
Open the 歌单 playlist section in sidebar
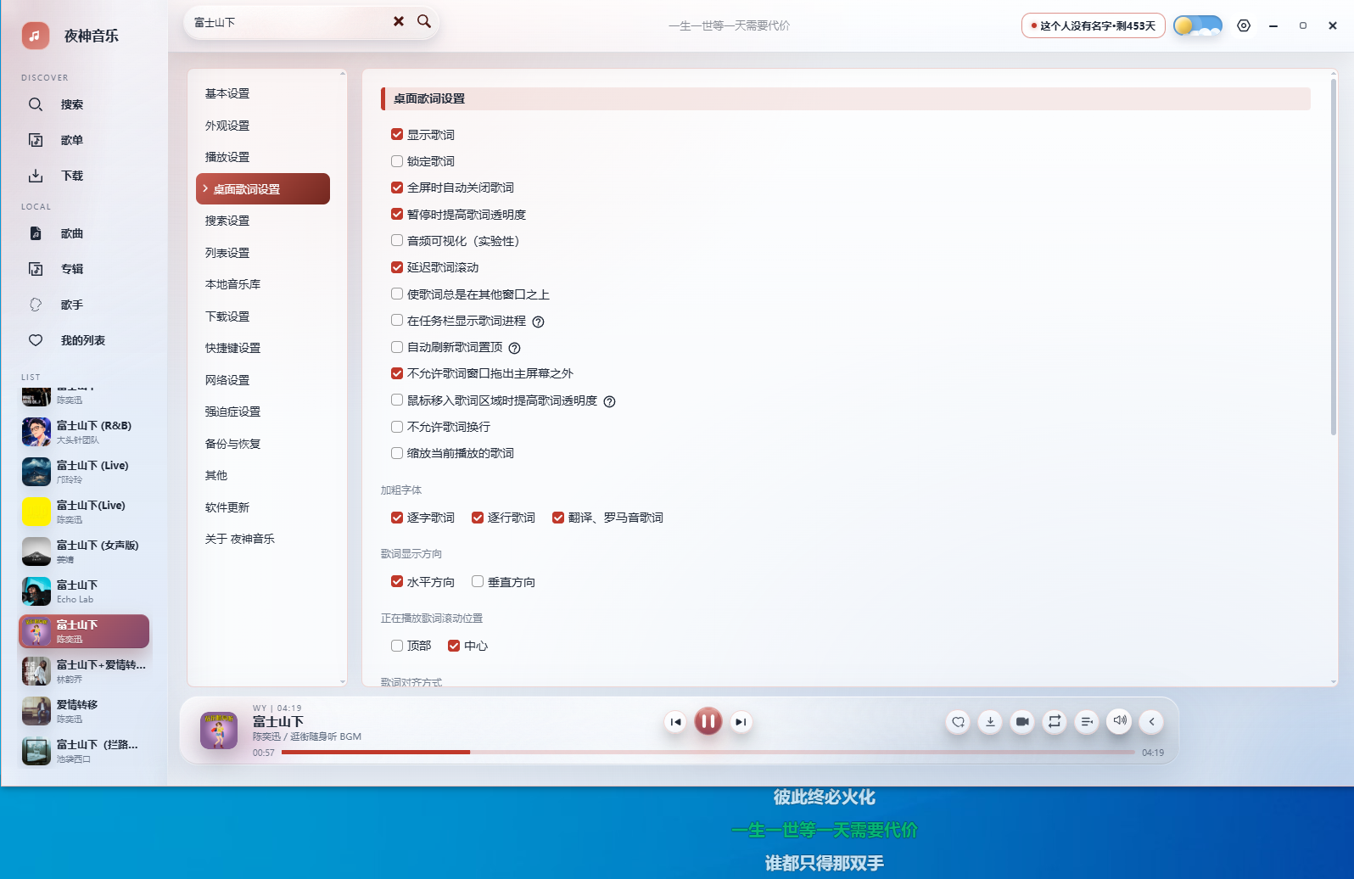(x=71, y=140)
